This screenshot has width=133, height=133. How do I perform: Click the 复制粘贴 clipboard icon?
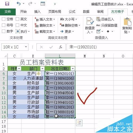point(127,22)
